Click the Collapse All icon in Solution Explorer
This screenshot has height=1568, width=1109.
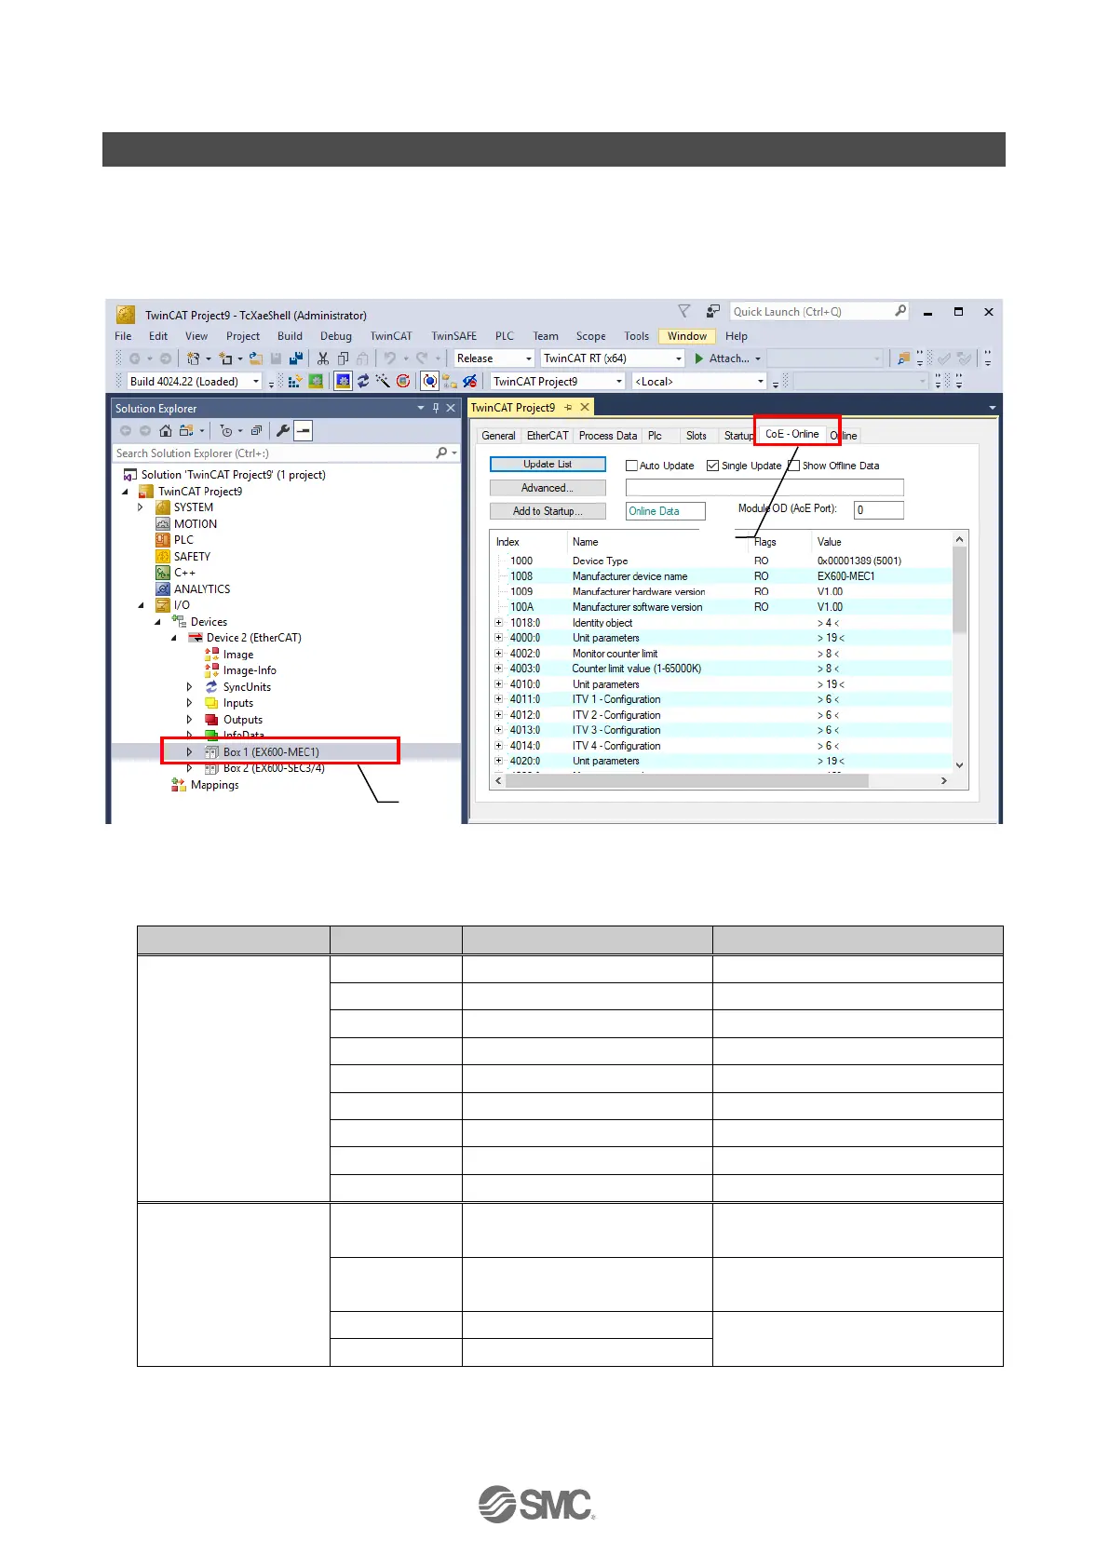256,430
